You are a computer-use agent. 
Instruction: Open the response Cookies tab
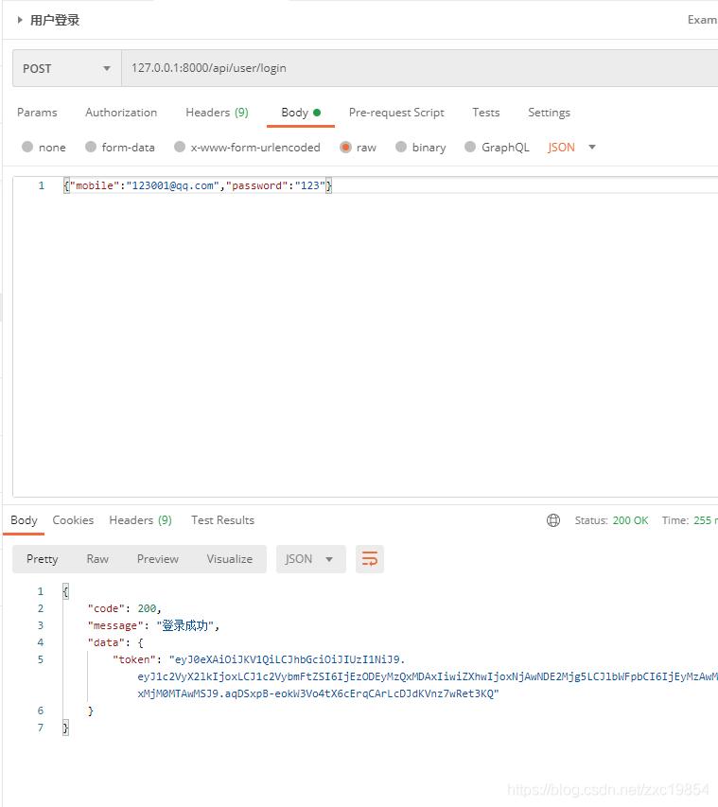coord(73,520)
